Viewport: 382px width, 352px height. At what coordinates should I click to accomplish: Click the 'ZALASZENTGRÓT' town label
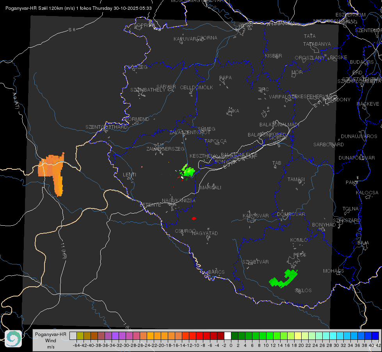coord(190,133)
